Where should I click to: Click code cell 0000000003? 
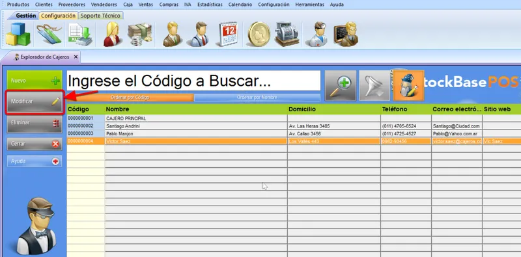pyautogui.click(x=86, y=134)
